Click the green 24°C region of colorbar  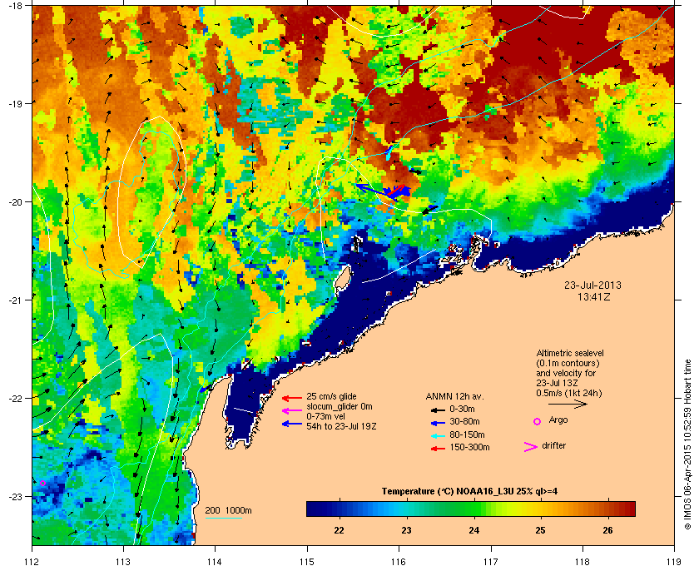[474, 509]
